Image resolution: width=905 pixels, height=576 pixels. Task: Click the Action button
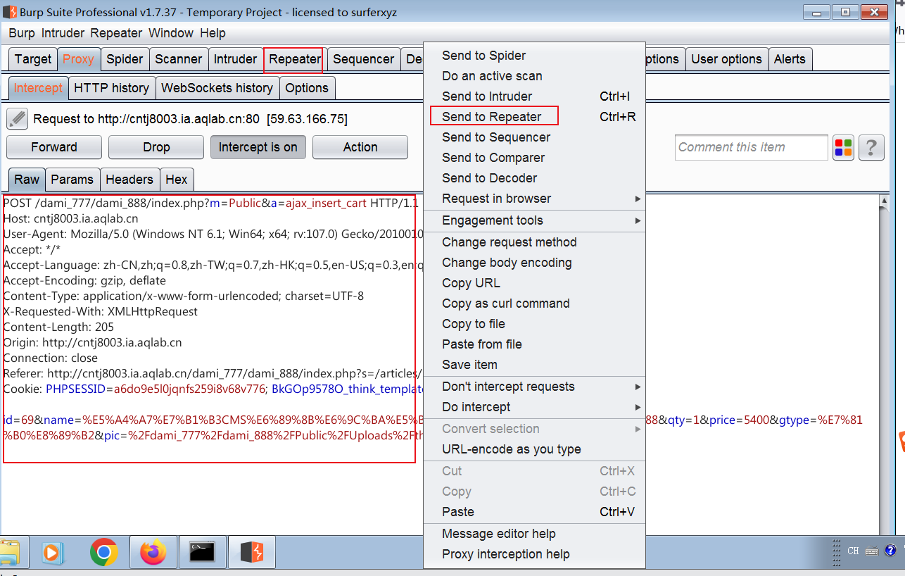[360, 147]
